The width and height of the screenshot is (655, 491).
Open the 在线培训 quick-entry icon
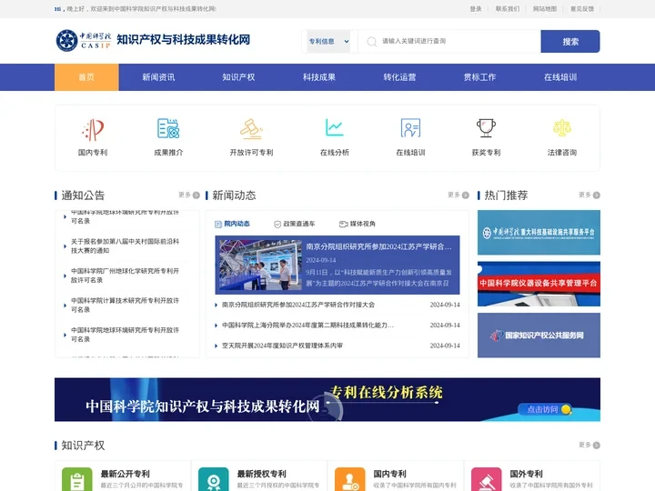410,128
